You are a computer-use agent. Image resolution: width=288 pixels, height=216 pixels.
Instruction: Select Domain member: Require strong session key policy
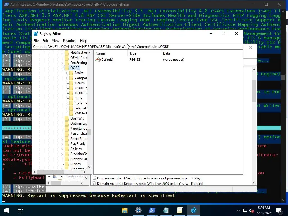[x=142, y=183]
